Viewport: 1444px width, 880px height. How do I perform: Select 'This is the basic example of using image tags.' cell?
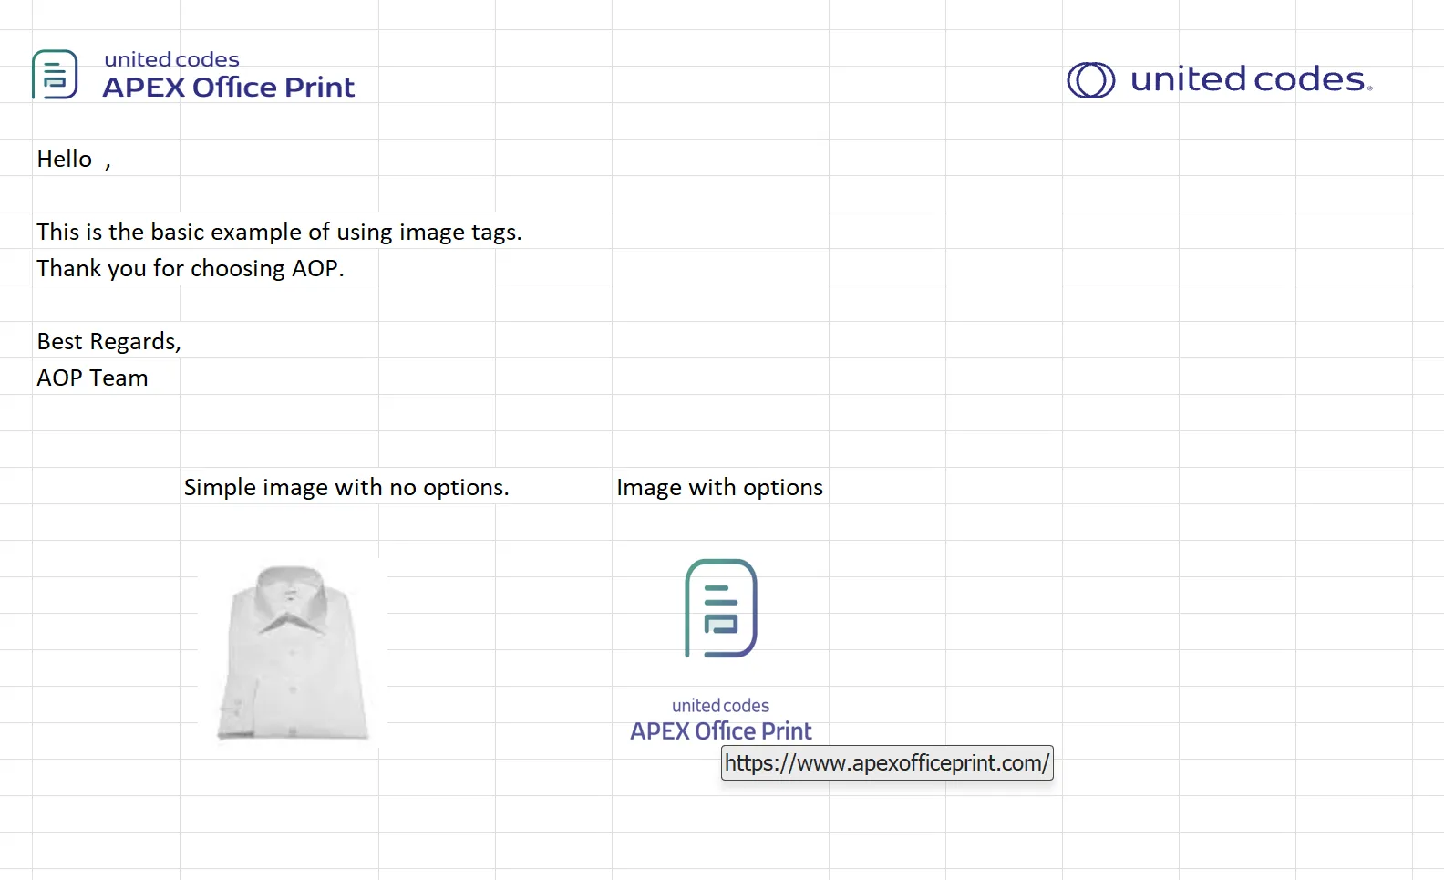point(279,232)
